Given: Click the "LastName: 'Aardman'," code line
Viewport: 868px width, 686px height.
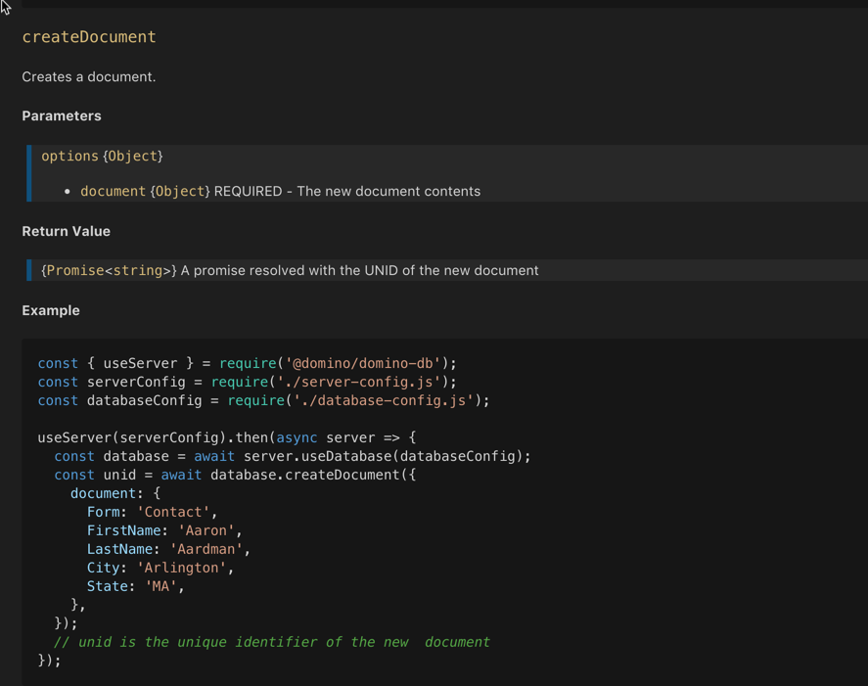Looking at the screenshot, I should pos(169,549).
